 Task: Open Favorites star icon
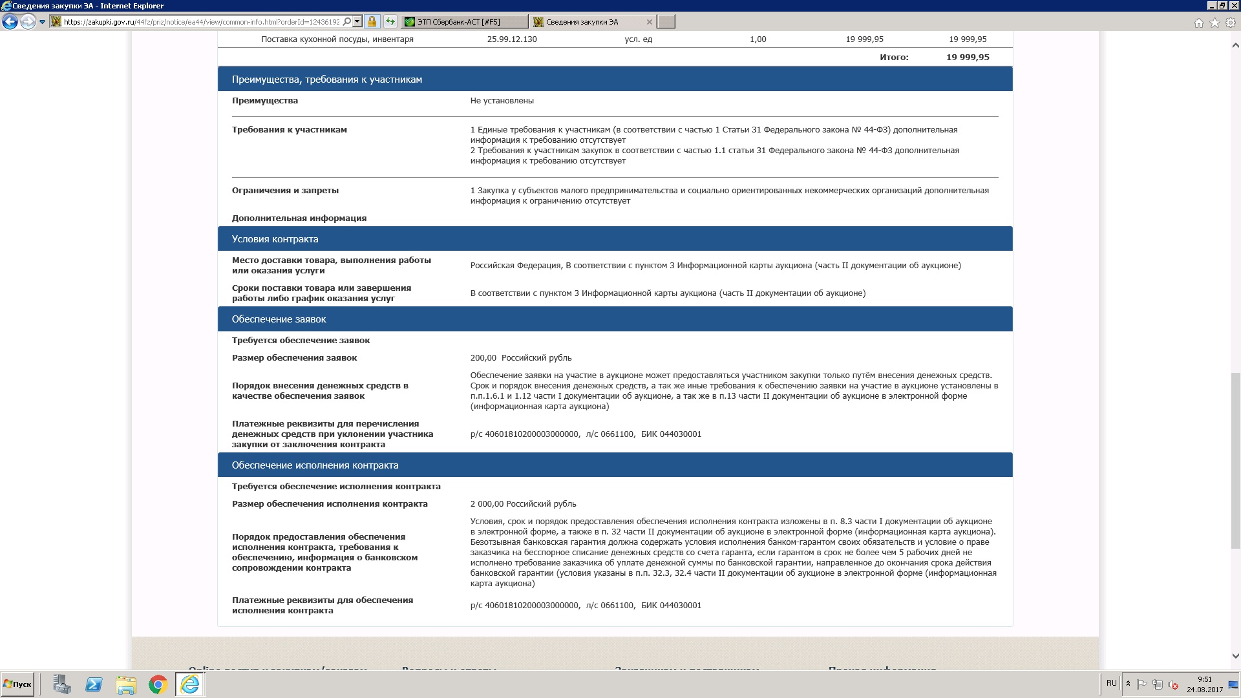(x=1214, y=23)
